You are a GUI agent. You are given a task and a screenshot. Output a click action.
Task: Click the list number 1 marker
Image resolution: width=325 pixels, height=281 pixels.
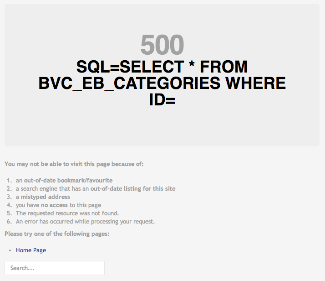[9, 180]
